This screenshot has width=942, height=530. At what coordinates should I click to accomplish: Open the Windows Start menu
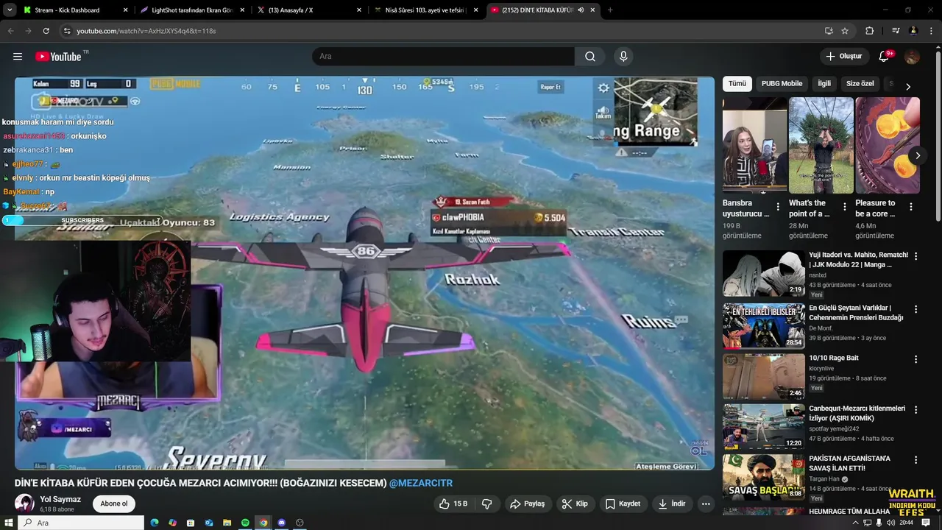pyautogui.click(x=9, y=523)
